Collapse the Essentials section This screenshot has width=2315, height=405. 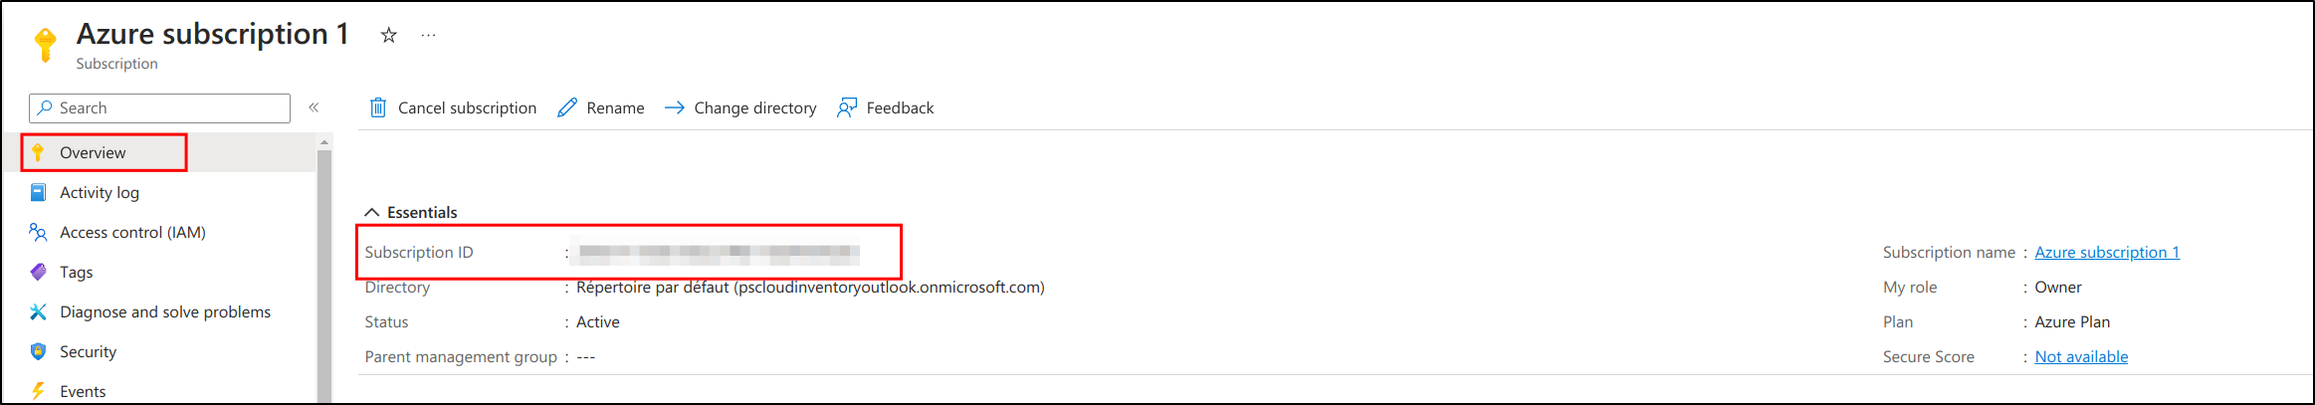372,212
